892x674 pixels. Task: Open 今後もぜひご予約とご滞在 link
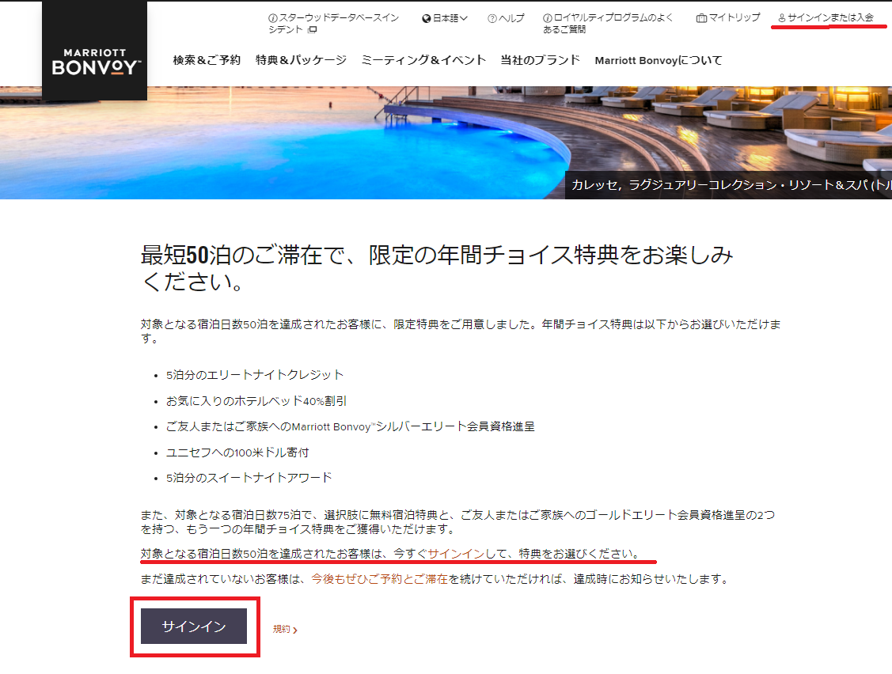click(x=379, y=579)
